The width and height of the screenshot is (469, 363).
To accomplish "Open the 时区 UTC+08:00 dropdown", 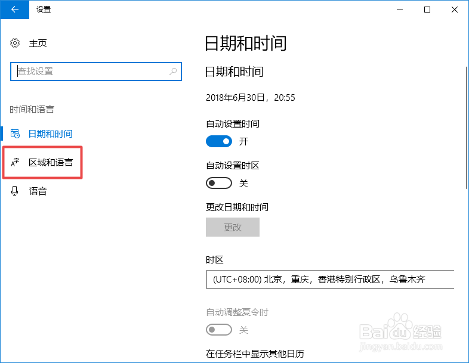I will click(330, 280).
